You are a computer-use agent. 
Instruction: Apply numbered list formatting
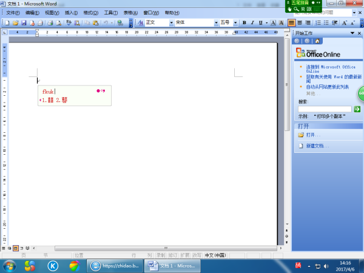click(318, 23)
